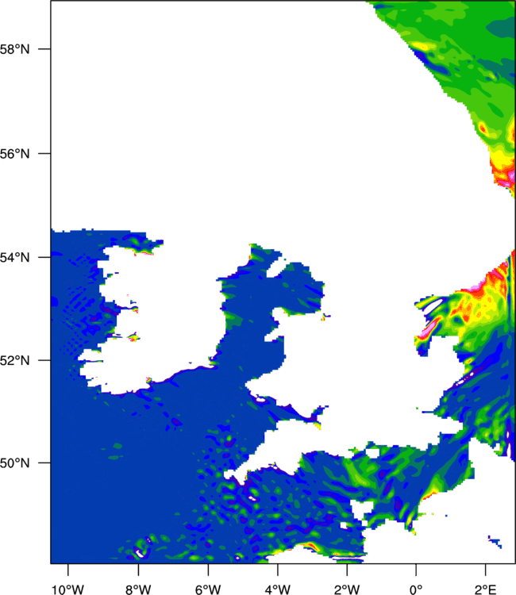
Task: Click the 10°W longitude label
Action: (x=68, y=589)
